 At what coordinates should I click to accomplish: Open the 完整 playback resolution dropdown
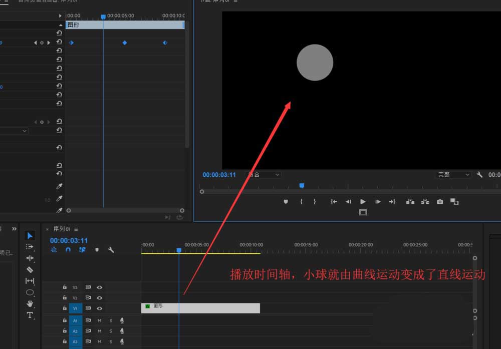pos(452,174)
